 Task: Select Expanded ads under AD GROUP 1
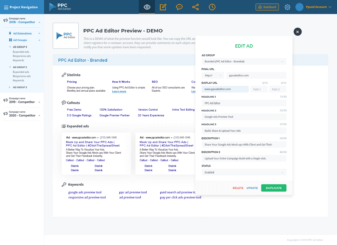(21, 52)
